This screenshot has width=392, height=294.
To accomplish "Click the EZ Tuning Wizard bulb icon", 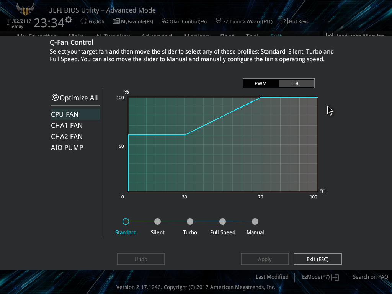I will 219,21.
